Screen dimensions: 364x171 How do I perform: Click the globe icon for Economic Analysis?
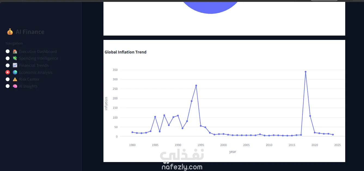[x=15, y=72]
